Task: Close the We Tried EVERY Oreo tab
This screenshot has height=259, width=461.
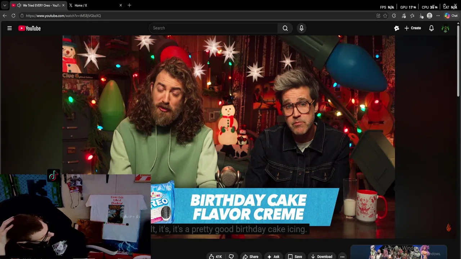Action: pos(63,5)
